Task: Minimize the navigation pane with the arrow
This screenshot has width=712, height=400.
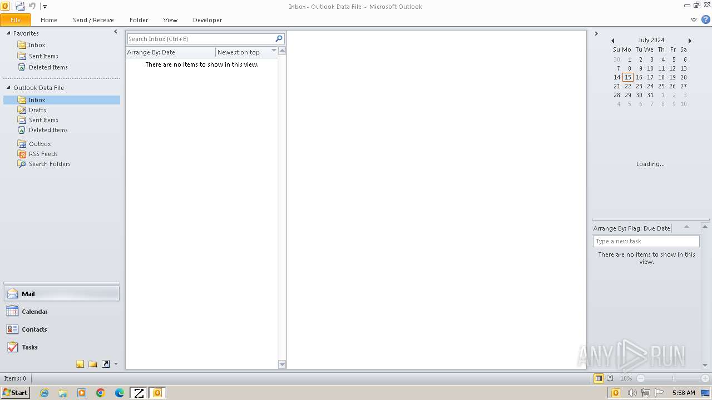Action: [116, 32]
